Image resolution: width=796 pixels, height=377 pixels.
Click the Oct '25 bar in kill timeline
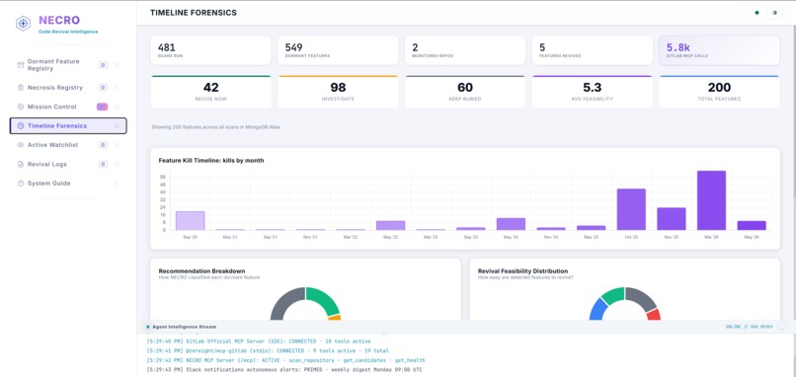(x=631, y=209)
